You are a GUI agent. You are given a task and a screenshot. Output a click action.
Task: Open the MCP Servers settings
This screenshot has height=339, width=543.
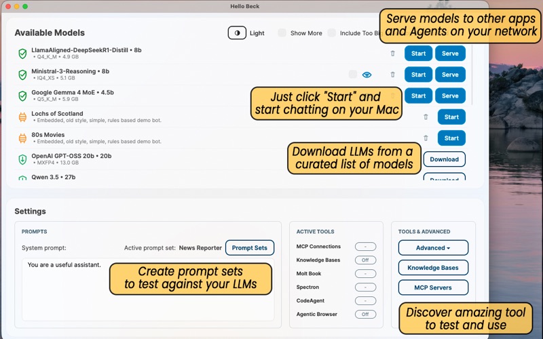433,287
